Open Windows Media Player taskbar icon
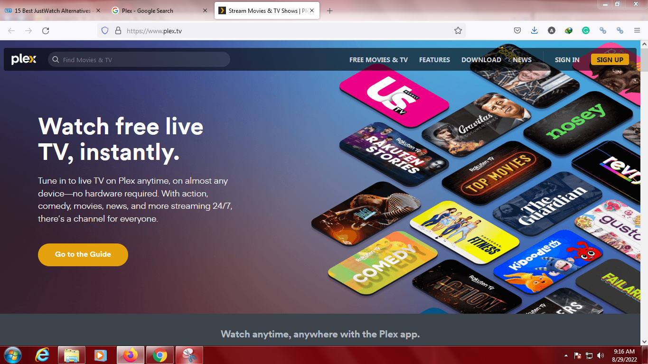This screenshot has width=648, height=364. coord(101,355)
